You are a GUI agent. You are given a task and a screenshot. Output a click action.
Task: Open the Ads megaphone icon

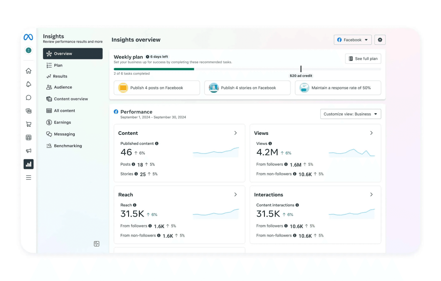coord(28,151)
